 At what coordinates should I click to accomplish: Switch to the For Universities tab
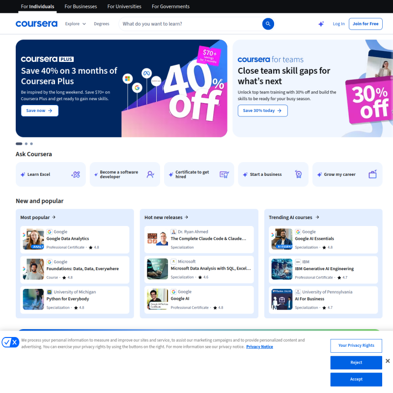pos(124,6)
